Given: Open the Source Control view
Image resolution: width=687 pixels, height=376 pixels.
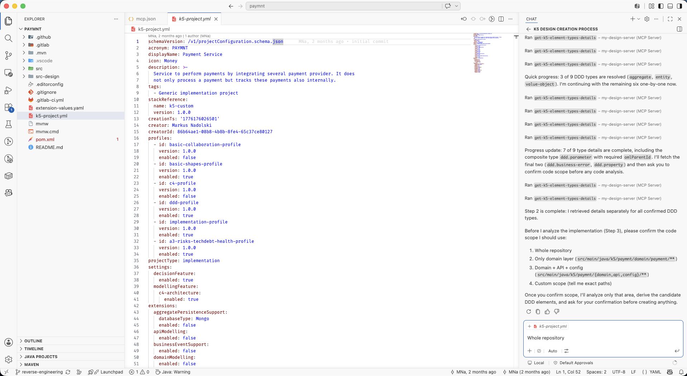Looking at the screenshot, I should (x=9, y=56).
